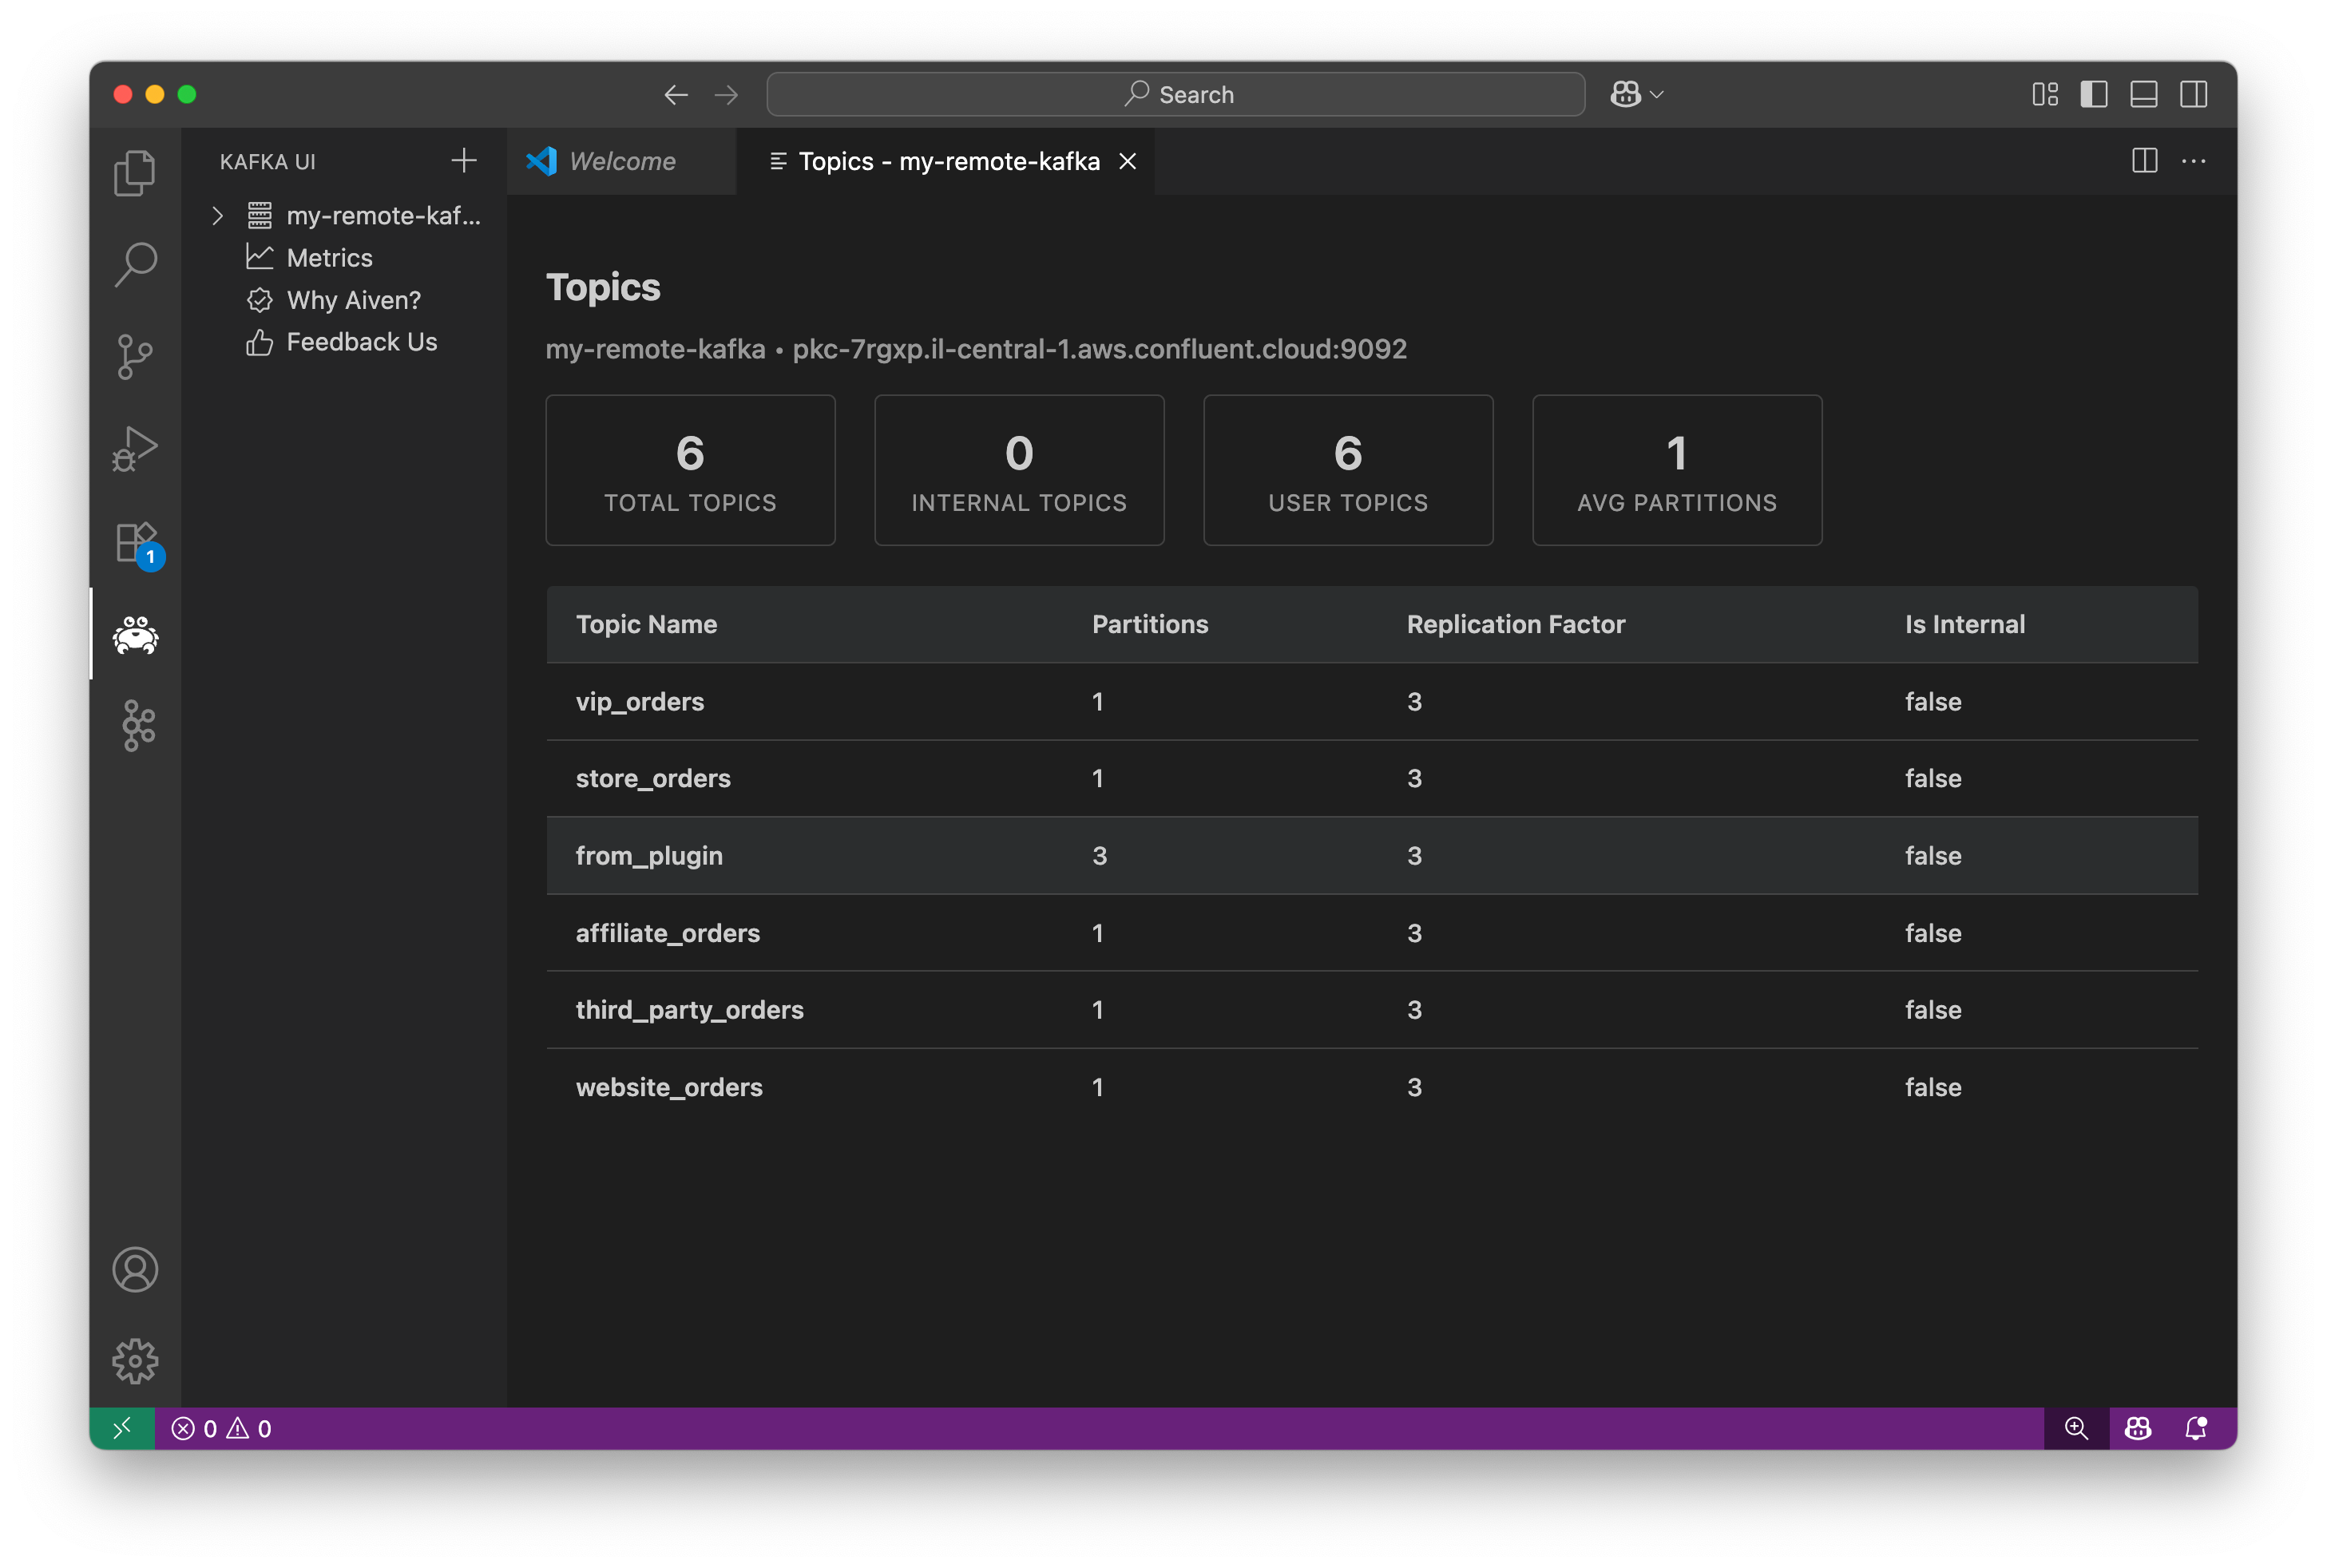Image resolution: width=2327 pixels, height=1568 pixels.
Task: Expand my-remote-kafka tree node
Action: click(x=217, y=215)
